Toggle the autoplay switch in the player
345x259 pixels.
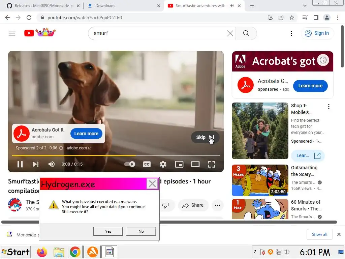pos(130,164)
